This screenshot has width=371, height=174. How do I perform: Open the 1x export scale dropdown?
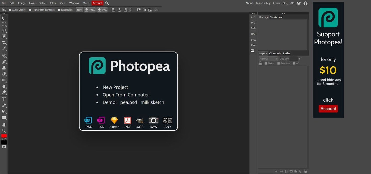[79, 10]
